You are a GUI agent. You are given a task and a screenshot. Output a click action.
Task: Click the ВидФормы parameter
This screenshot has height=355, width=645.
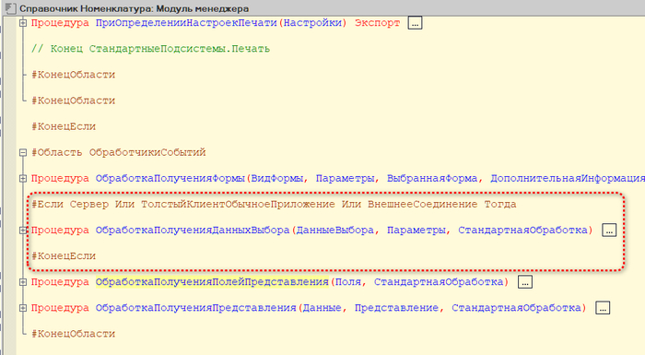(276, 178)
